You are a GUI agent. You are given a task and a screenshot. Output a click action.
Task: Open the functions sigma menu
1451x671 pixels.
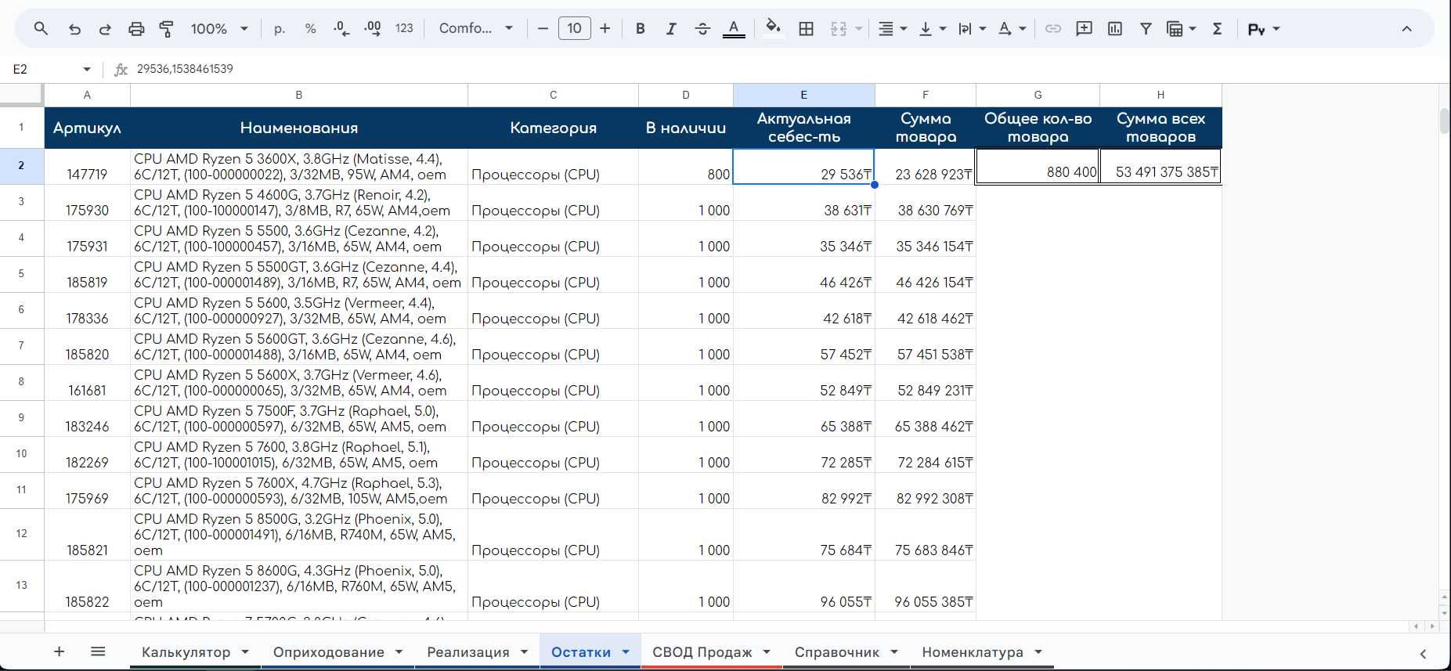tap(1217, 28)
